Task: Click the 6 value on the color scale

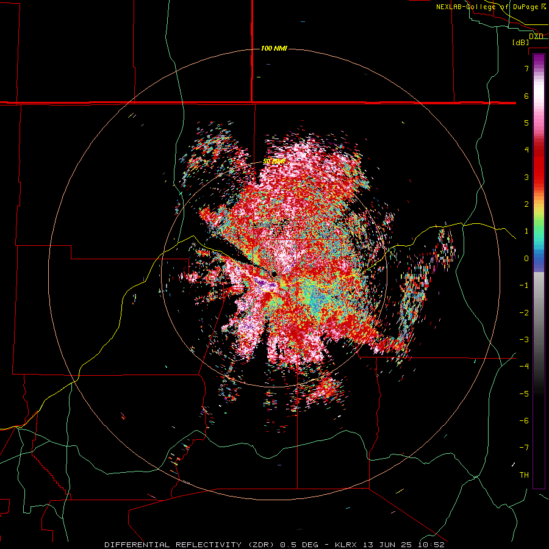Action: point(526,96)
